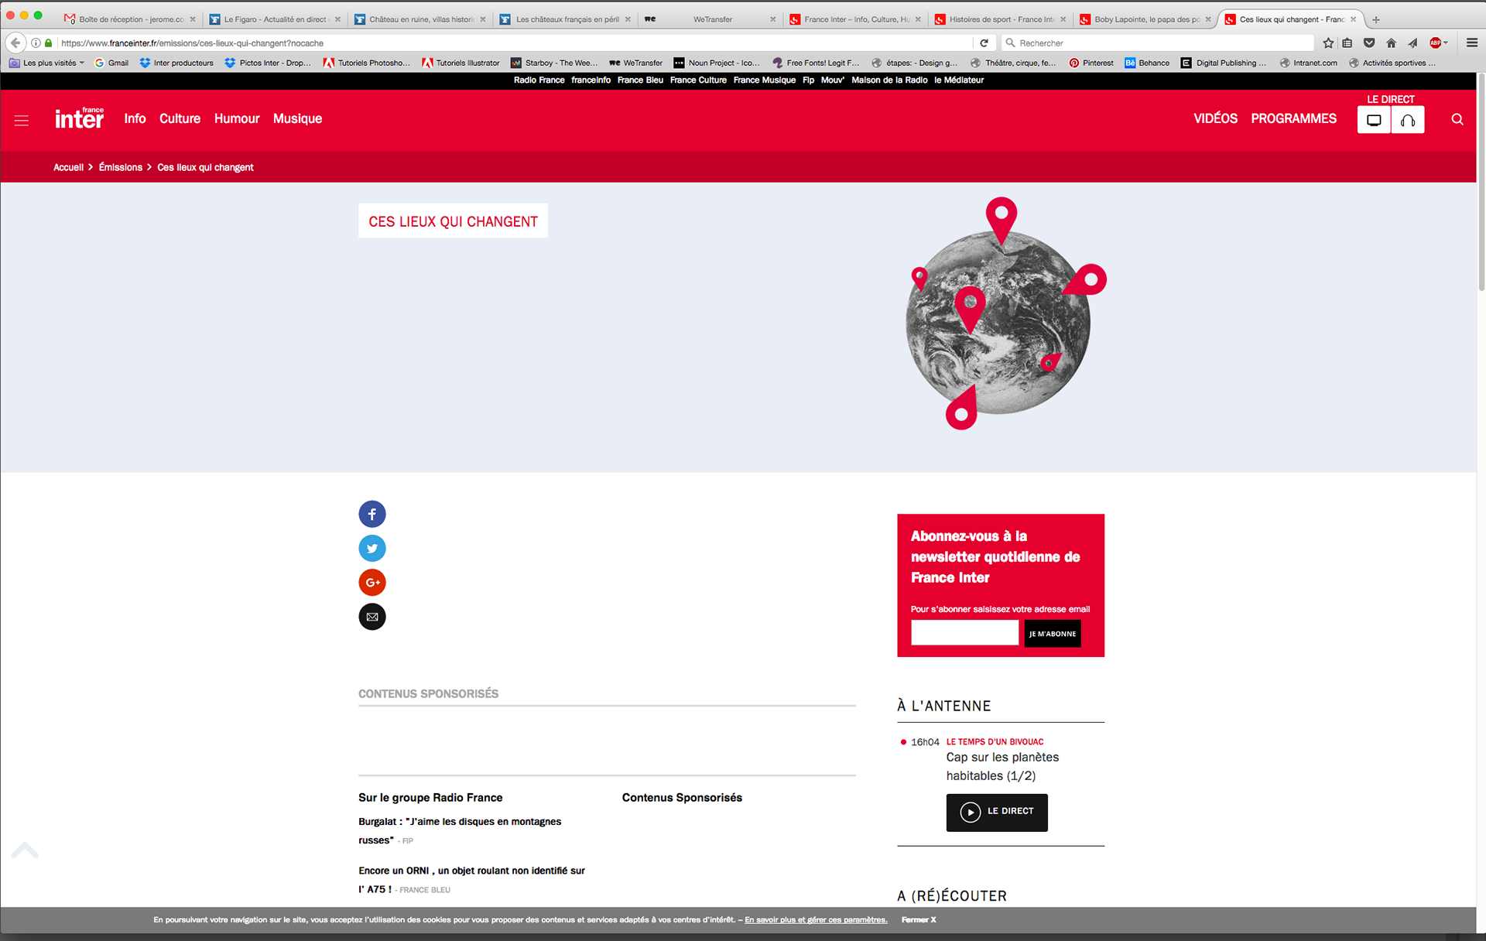Share page on Facebook
This screenshot has width=1486, height=941.
371,514
